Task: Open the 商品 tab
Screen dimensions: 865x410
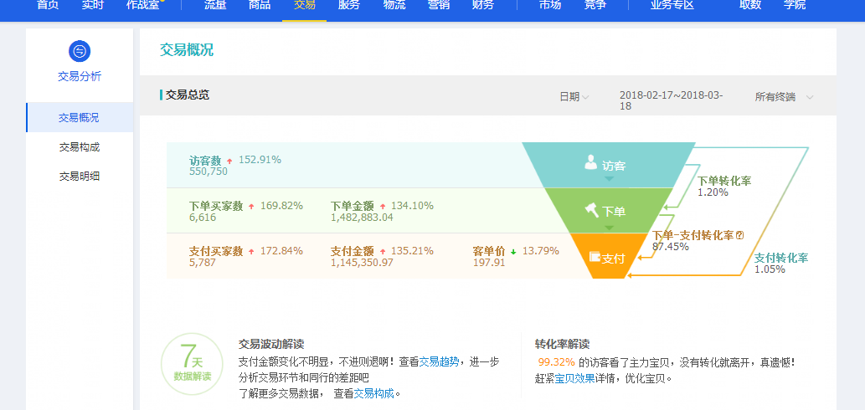Action: coord(260,6)
